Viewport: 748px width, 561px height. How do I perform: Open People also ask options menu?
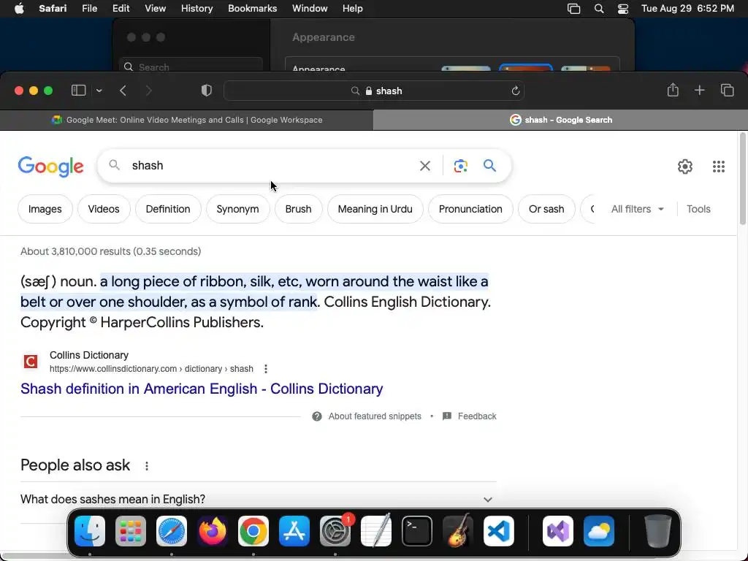(x=146, y=466)
